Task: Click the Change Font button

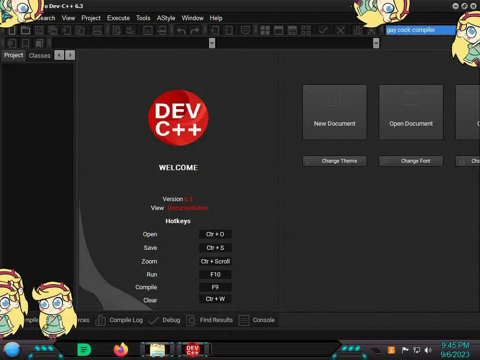Action: click(411, 161)
